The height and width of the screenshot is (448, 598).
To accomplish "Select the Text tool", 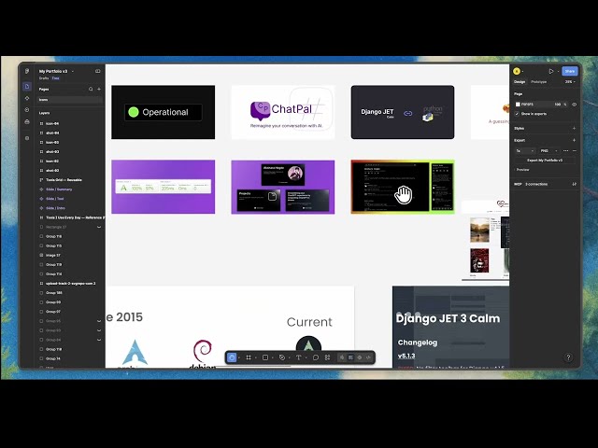I will click(x=299, y=357).
